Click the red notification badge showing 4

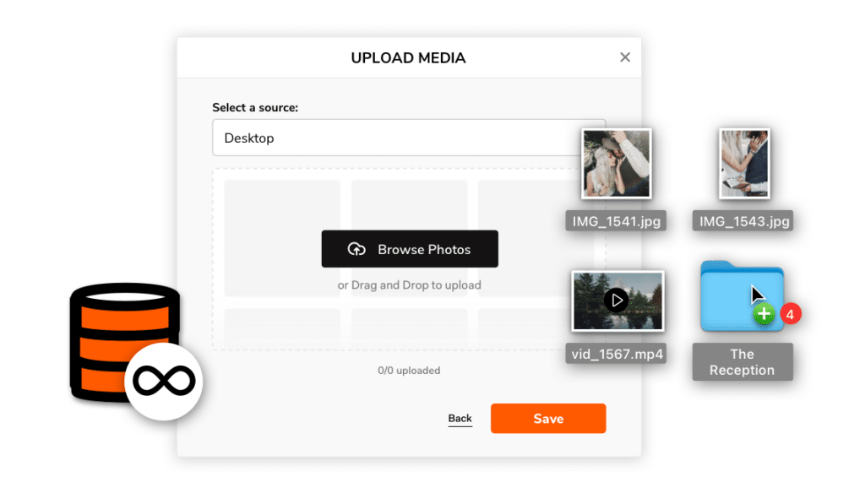tap(792, 313)
